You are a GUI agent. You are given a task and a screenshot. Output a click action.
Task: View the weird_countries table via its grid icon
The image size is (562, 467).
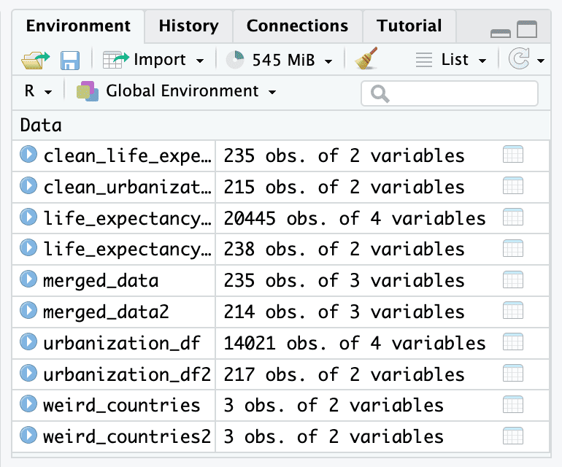[x=513, y=405]
